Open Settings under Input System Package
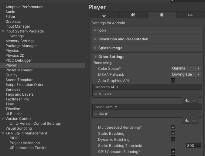Viewport: 205px width, 156px height. click(17, 36)
